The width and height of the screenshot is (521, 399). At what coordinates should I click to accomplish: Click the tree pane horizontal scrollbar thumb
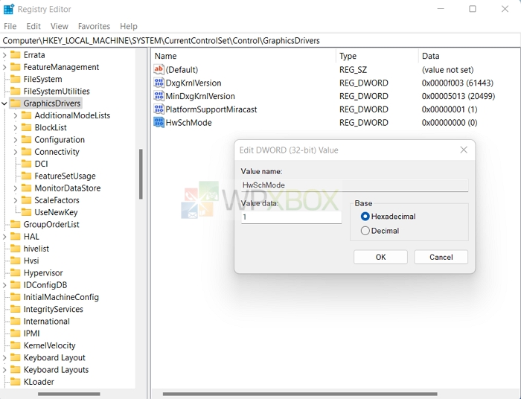click(x=68, y=394)
